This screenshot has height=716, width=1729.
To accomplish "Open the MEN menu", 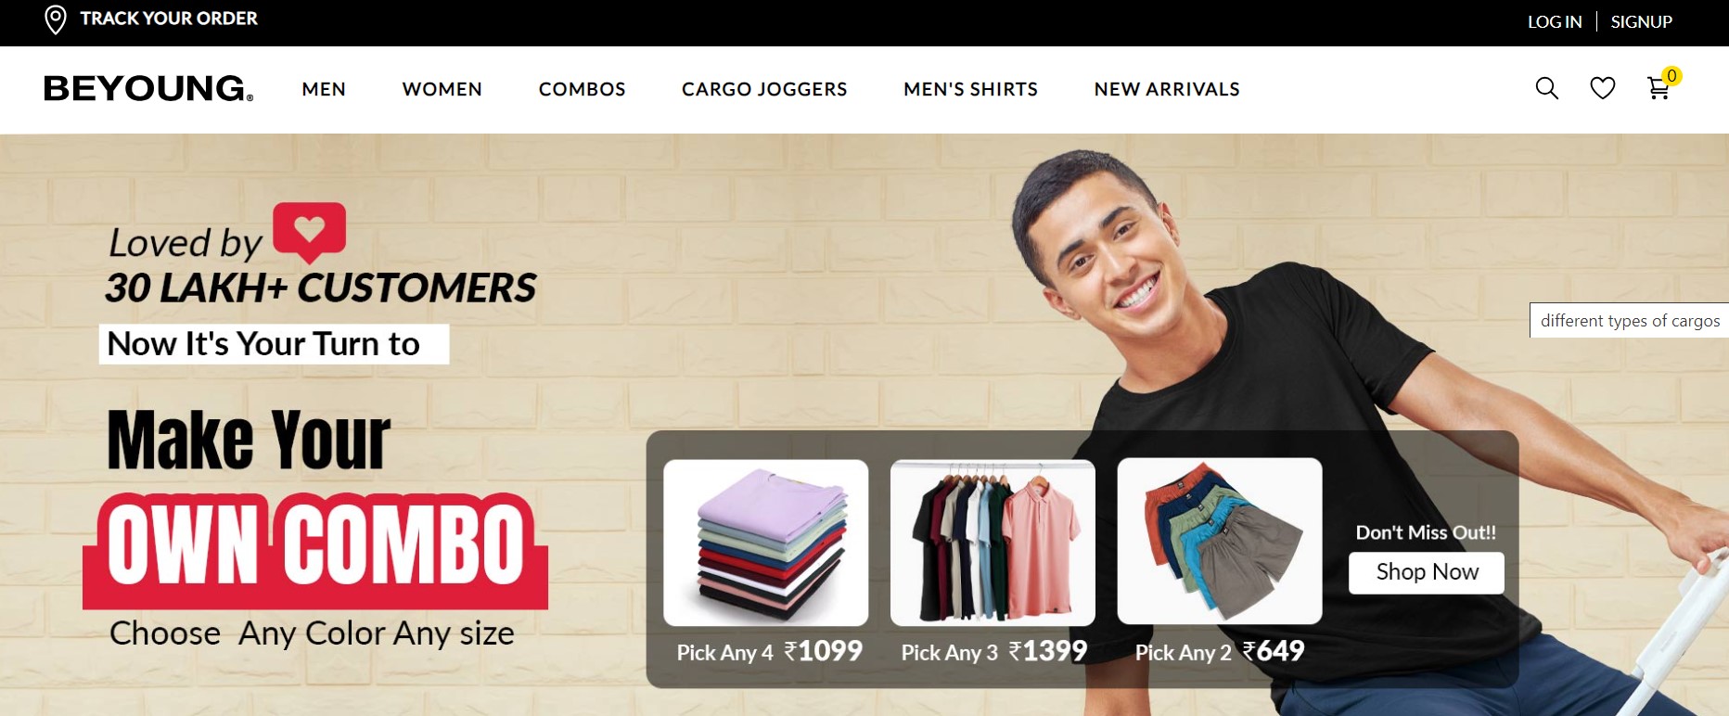I will click(324, 89).
